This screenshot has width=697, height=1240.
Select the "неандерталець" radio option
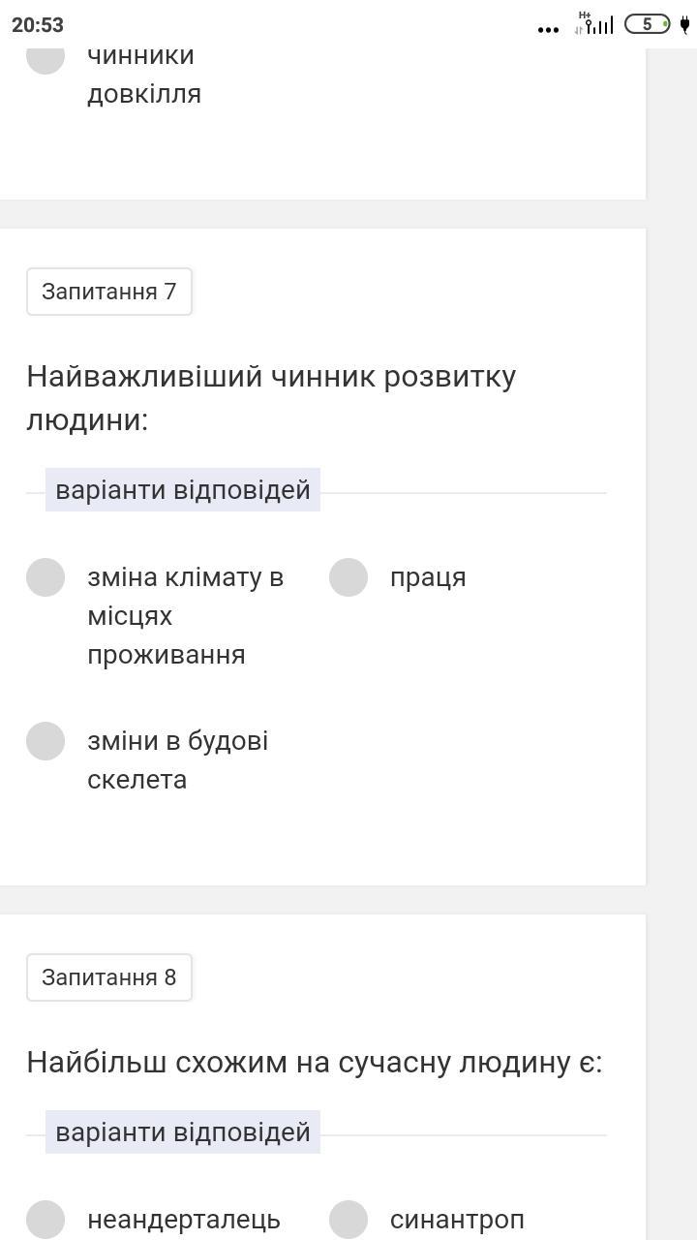pyautogui.click(x=45, y=1220)
